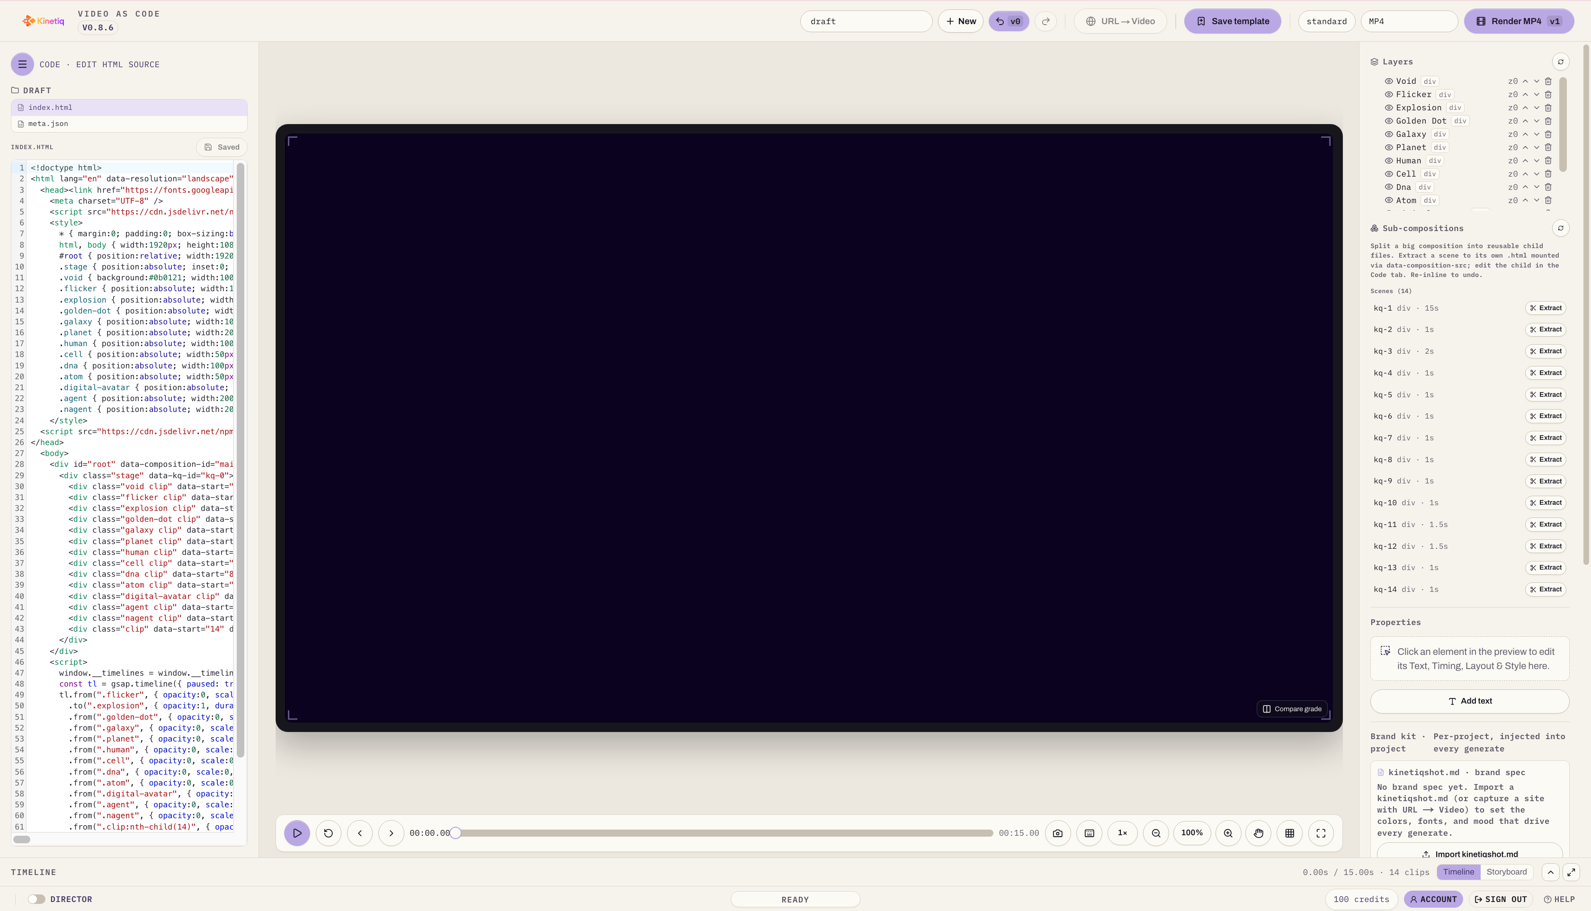Screen dimensions: 1591x911
Task: Click the playback scrubber handle
Action: [456, 833]
